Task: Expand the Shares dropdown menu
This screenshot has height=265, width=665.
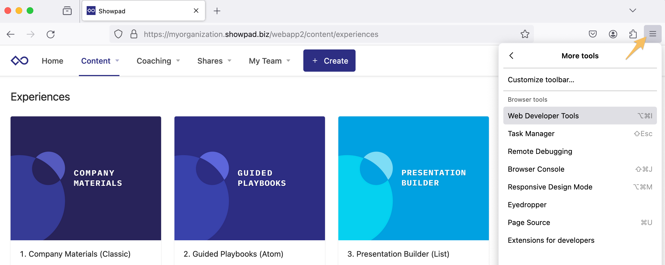Action: 214,61
